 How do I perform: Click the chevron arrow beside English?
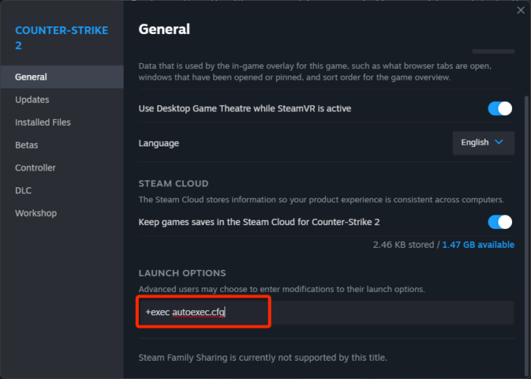(x=499, y=143)
